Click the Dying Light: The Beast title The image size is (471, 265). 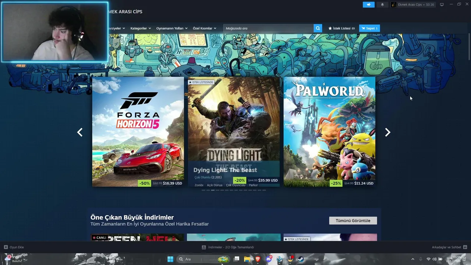coord(225,170)
